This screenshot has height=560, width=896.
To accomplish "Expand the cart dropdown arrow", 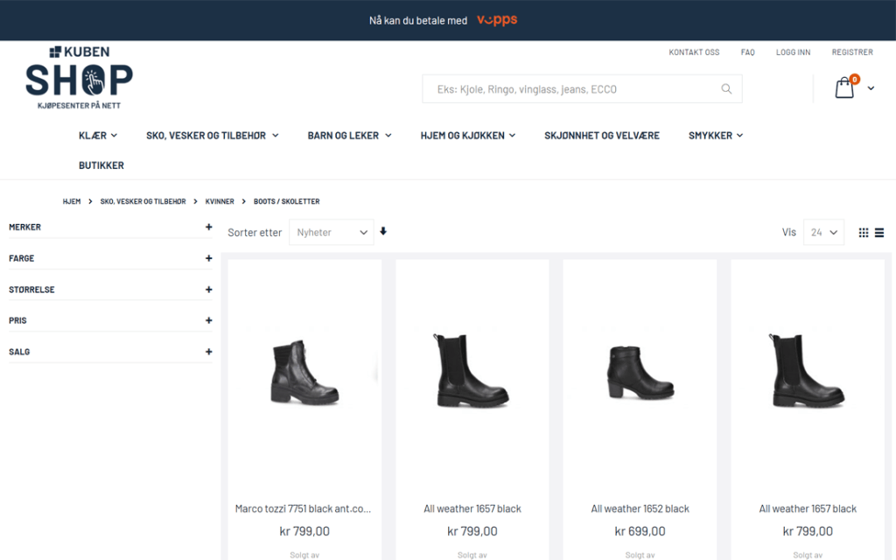I will [x=871, y=88].
